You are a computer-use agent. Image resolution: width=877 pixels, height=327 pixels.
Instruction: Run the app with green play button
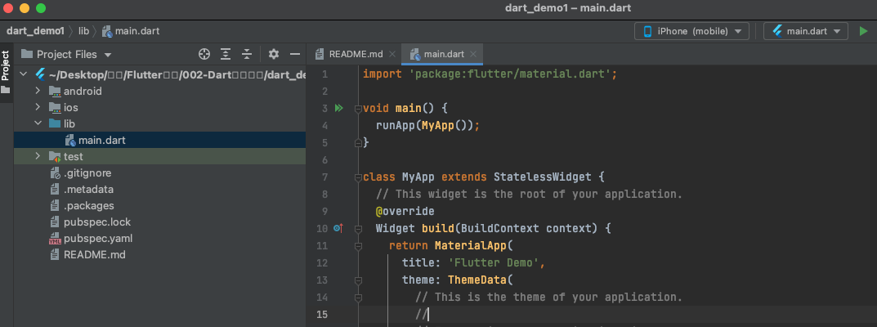[863, 31]
